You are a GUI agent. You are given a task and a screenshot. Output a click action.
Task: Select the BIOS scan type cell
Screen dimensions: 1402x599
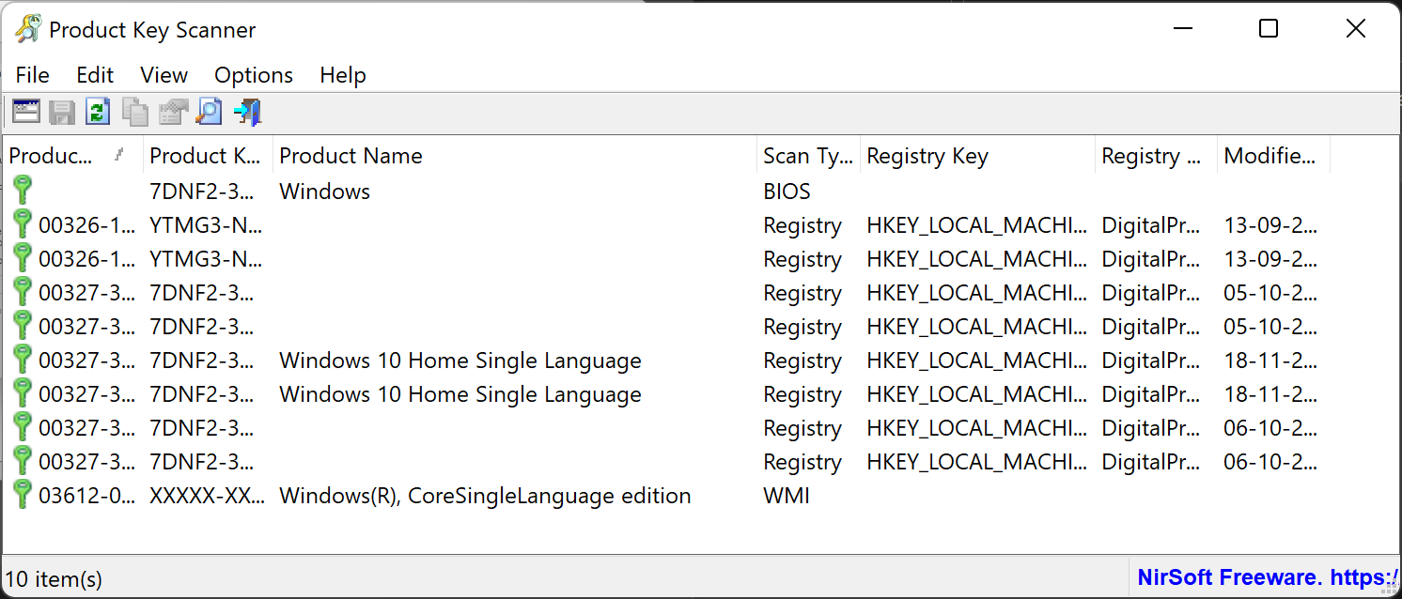coord(787,192)
